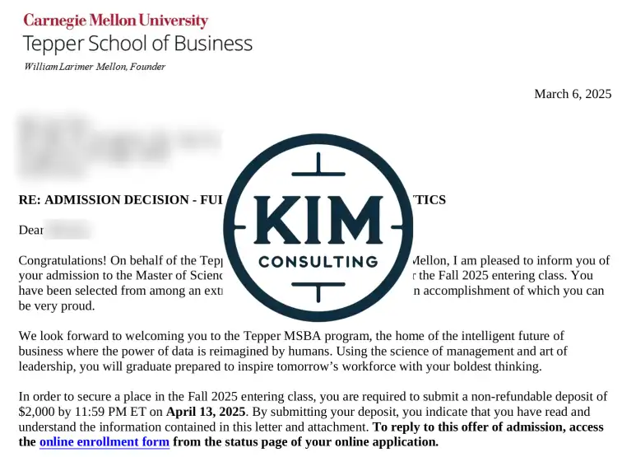Click the Carnegie Mellon University red wordmark

tap(115, 21)
